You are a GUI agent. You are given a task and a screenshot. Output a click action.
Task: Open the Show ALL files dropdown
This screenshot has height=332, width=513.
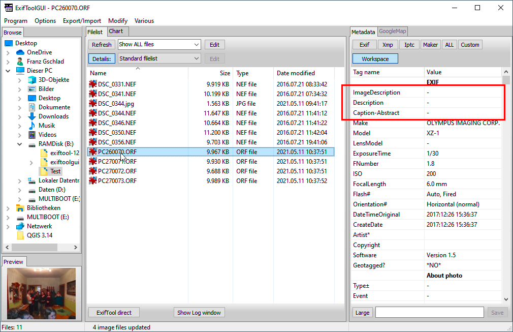coord(159,45)
